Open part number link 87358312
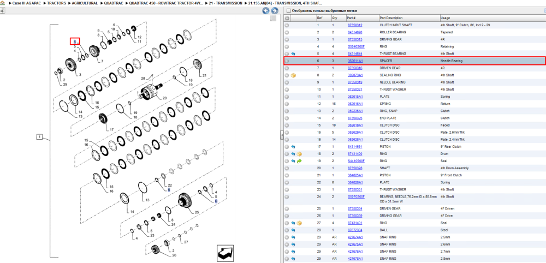 pos(355,26)
